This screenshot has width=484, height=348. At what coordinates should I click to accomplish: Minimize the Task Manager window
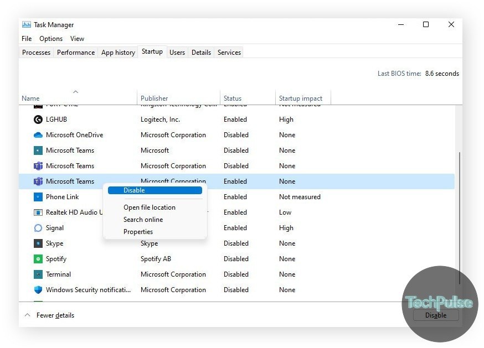(401, 24)
